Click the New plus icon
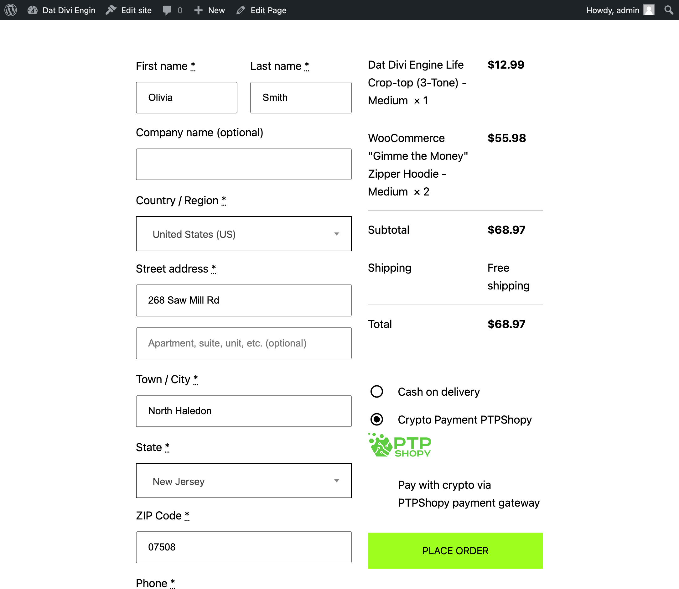679x589 pixels. pos(198,10)
